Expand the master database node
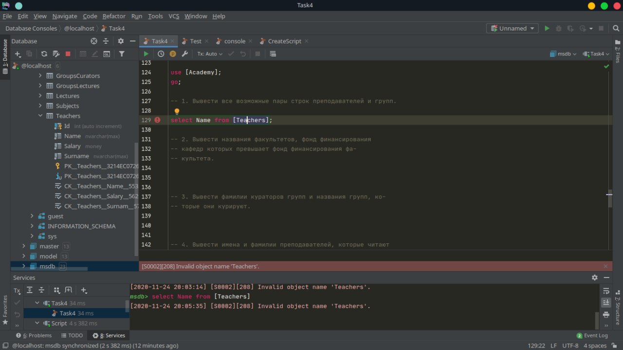 pos(23,246)
